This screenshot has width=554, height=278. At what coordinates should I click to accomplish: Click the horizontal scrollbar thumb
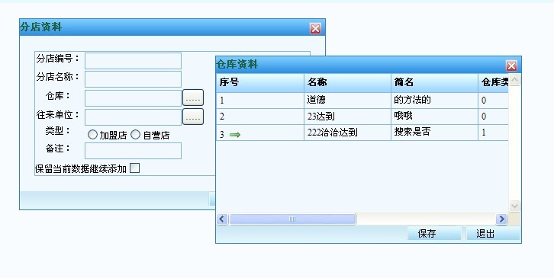coord(292,219)
